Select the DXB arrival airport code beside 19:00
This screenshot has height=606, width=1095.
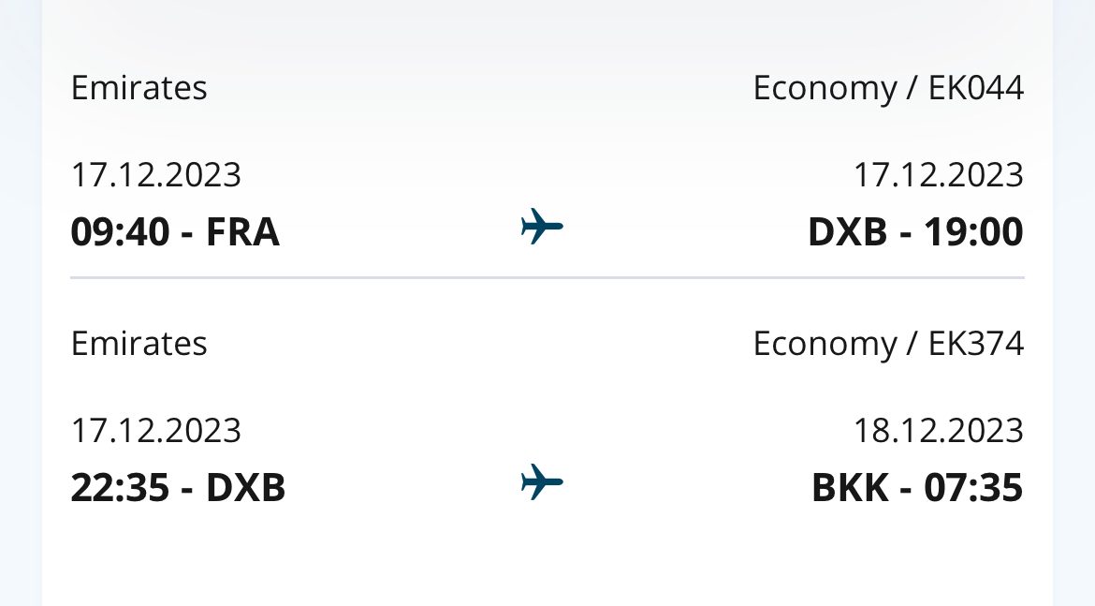[x=847, y=232]
